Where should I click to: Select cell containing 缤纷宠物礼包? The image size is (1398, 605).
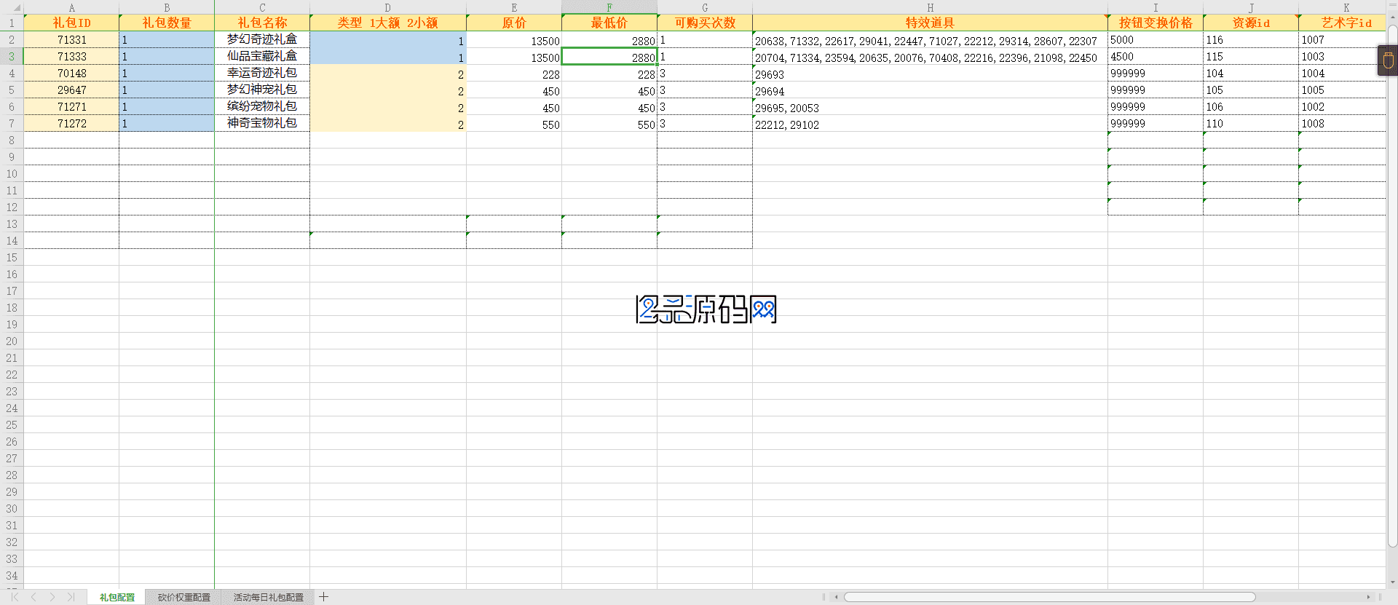[262, 106]
